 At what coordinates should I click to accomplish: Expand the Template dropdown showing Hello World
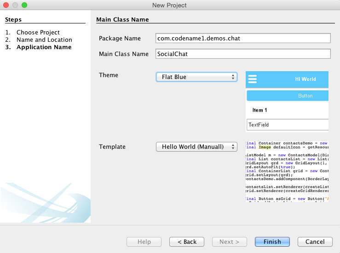click(x=196, y=147)
